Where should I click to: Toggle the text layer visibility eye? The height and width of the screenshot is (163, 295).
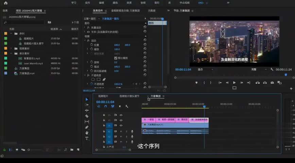(x=88, y=32)
